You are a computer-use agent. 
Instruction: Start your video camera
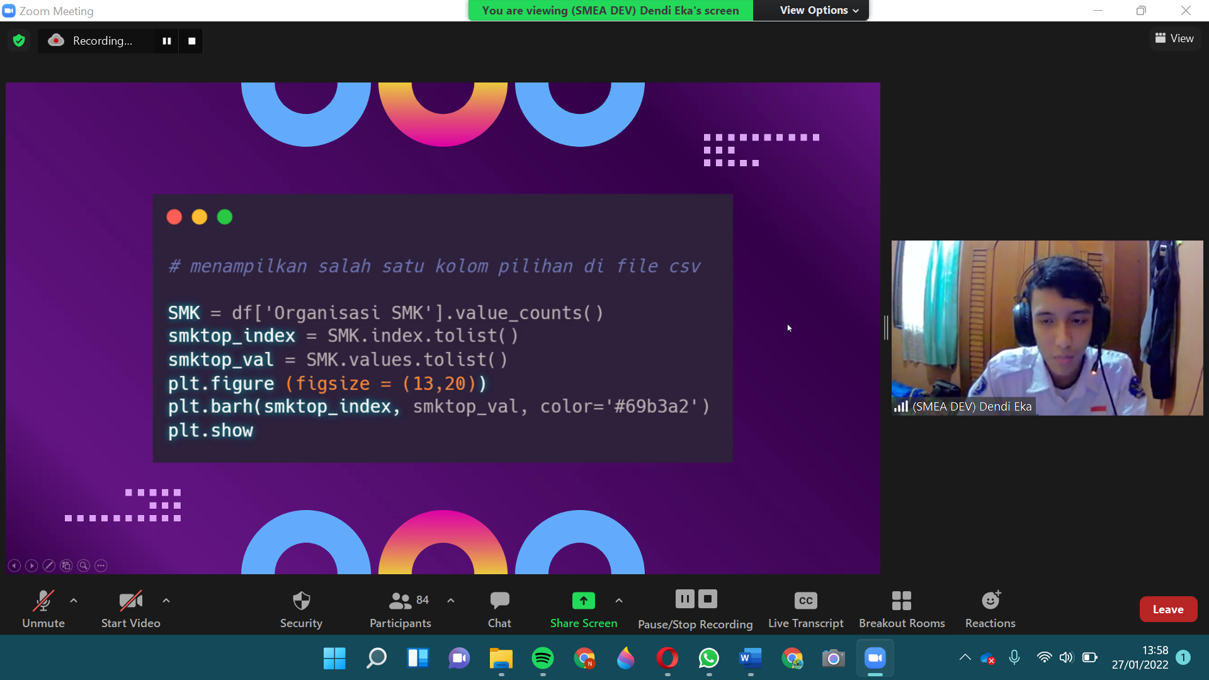130,608
